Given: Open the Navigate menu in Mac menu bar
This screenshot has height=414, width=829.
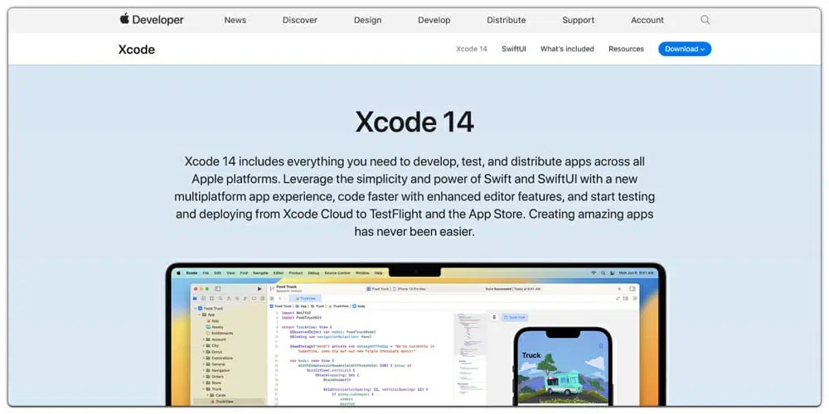Looking at the screenshot, I should click(x=260, y=273).
